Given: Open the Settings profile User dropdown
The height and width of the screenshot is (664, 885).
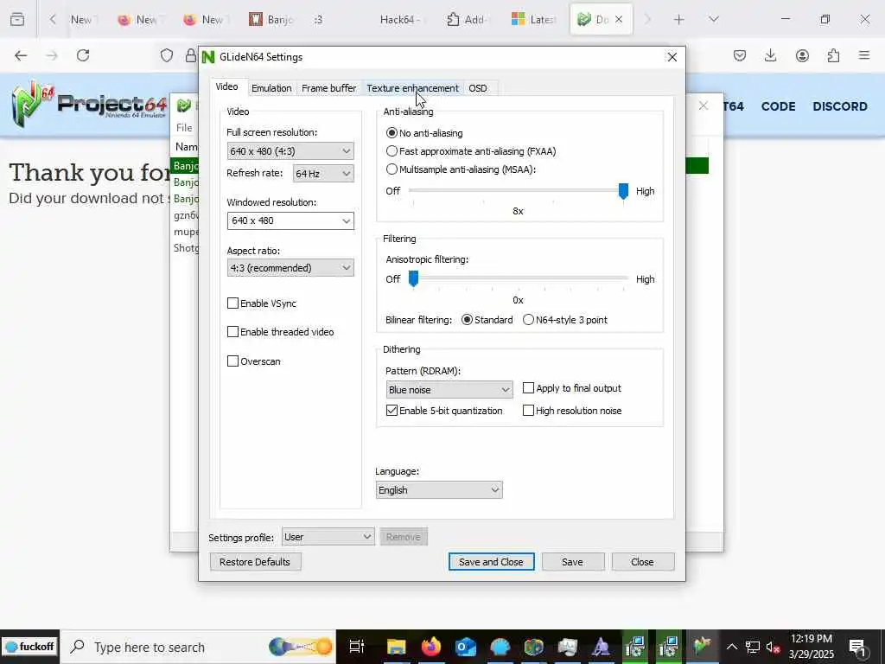Looking at the screenshot, I should pos(328,537).
